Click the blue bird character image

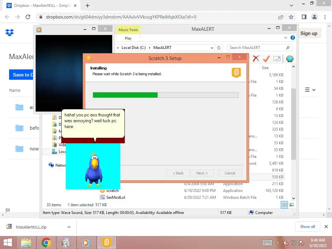click(94, 169)
